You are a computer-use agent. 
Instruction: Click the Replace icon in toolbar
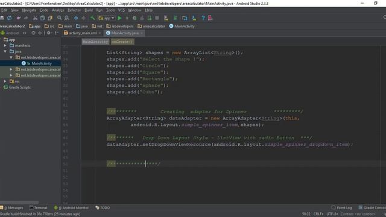[x=67, y=18]
